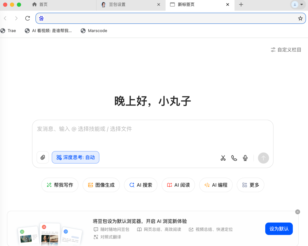Open 图像生成 image generation skill
The image size is (308, 246).
point(101,185)
